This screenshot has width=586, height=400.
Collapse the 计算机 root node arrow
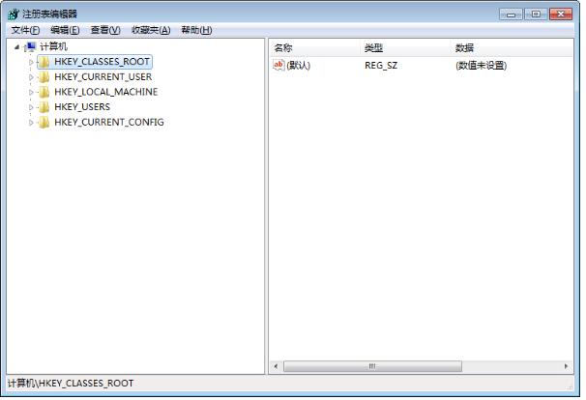click(16, 47)
